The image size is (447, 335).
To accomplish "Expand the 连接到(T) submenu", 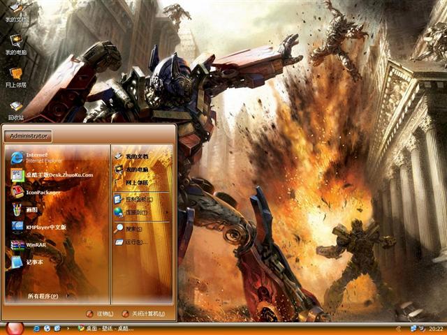I will [141, 212].
